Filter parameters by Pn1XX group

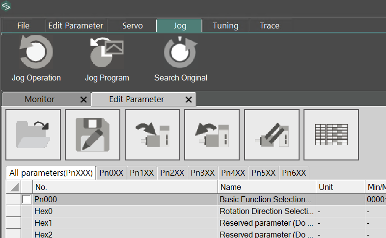pyautogui.click(x=142, y=173)
